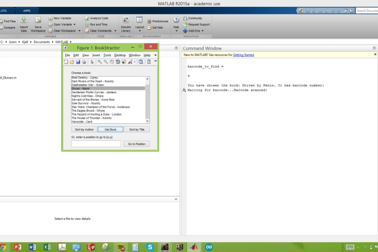
Task: Click the quick access help question icon
Action: point(352,11)
